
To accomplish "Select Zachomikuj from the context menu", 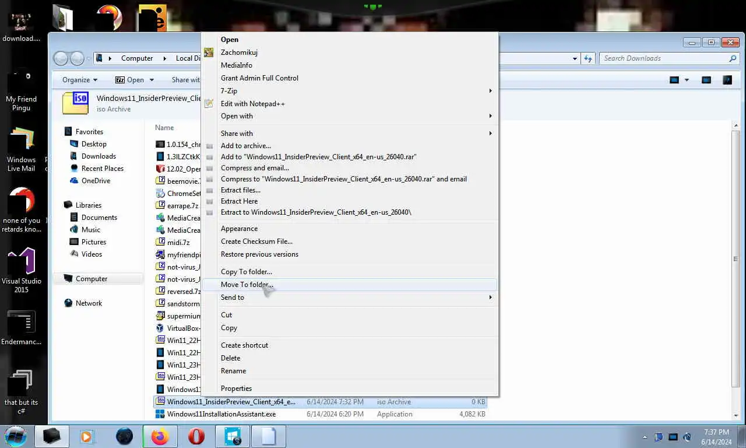I will [x=349, y=52].
